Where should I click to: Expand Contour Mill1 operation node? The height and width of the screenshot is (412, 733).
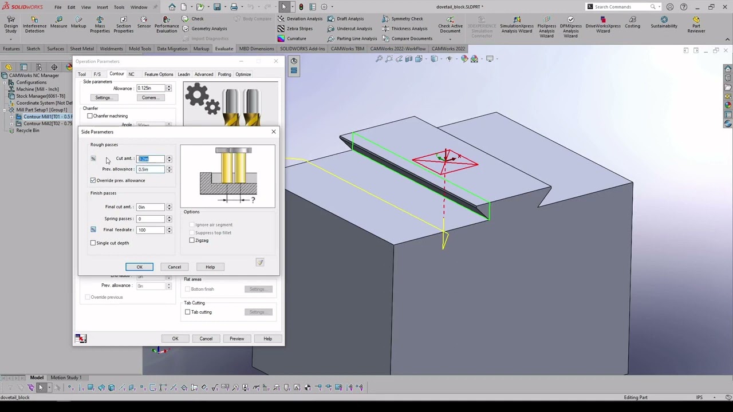click(12, 117)
